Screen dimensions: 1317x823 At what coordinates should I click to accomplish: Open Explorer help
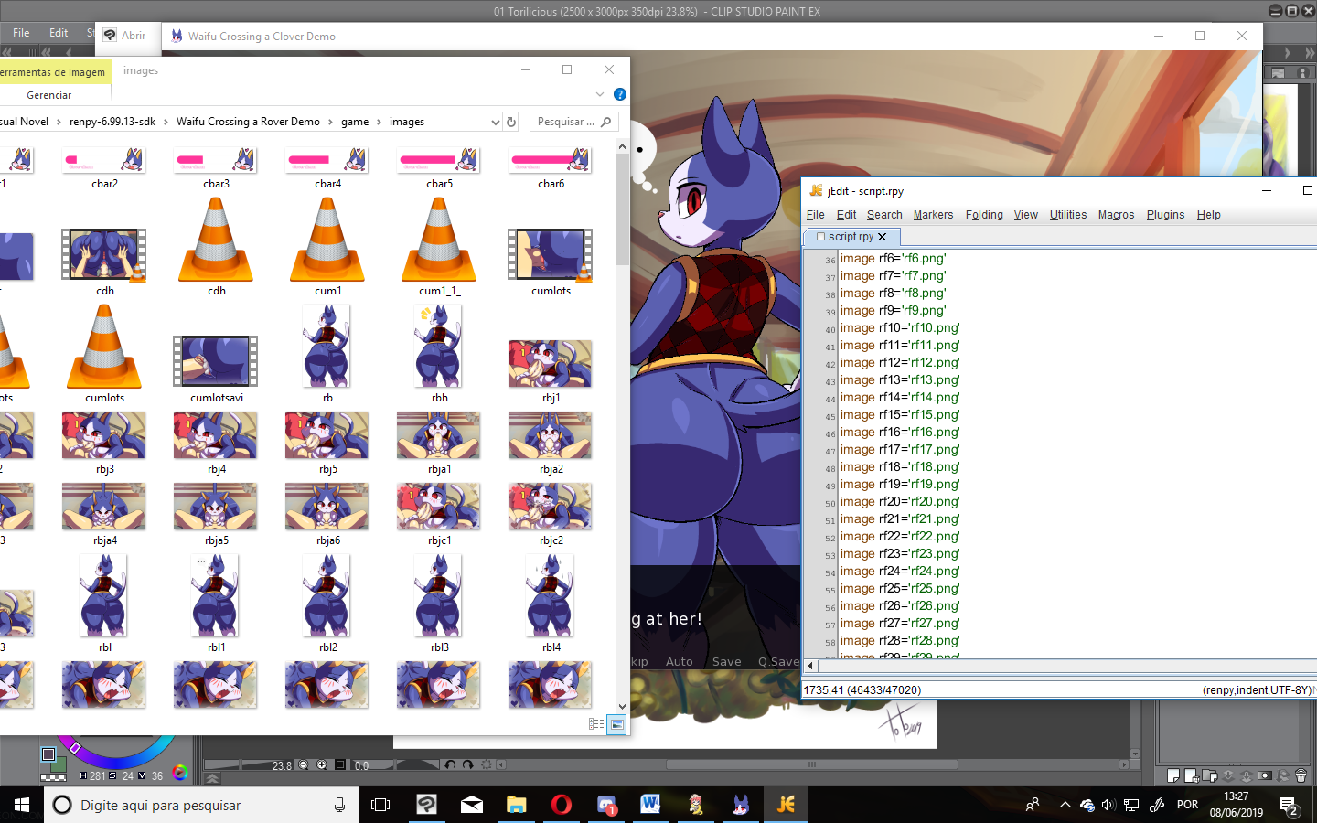(x=620, y=94)
